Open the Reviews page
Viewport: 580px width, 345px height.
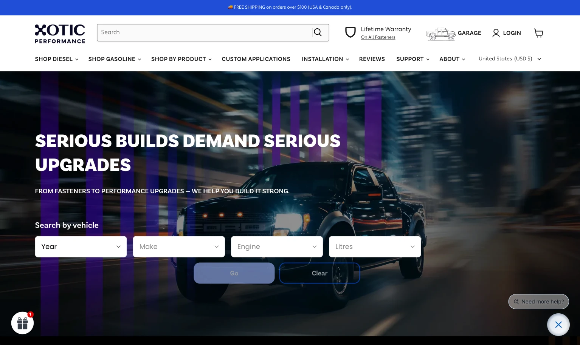click(x=372, y=59)
